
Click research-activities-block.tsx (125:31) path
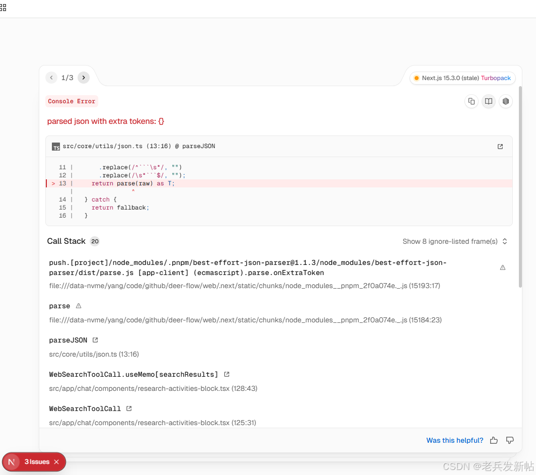point(153,423)
